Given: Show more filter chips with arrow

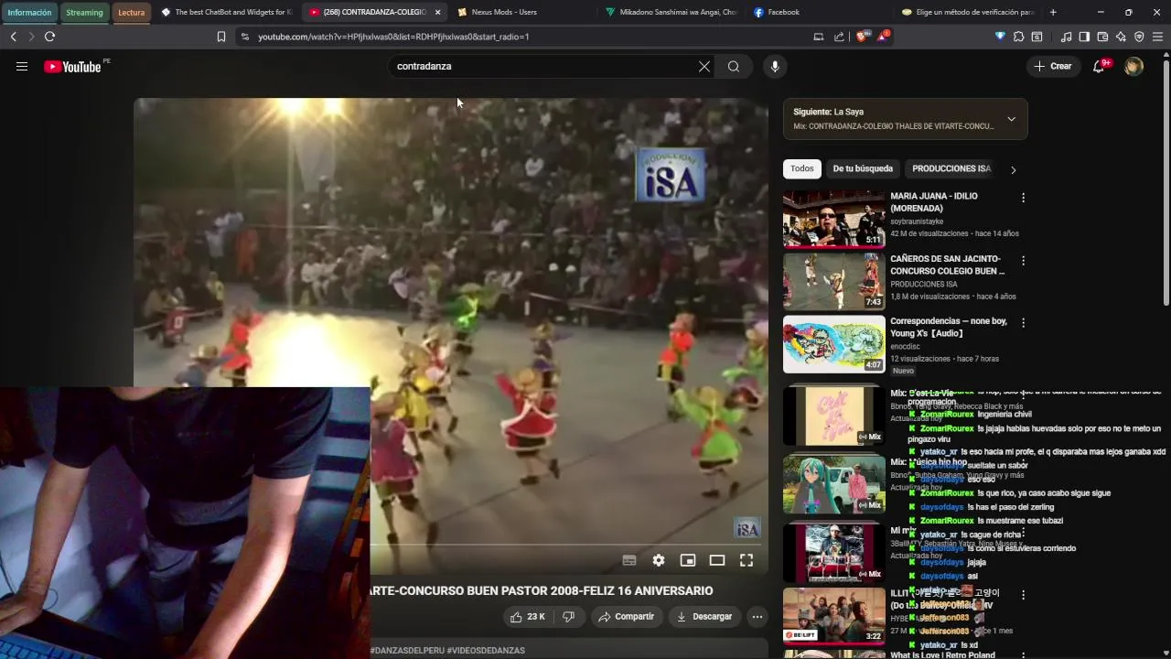Looking at the screenshot, I should tap(1013, 169).
